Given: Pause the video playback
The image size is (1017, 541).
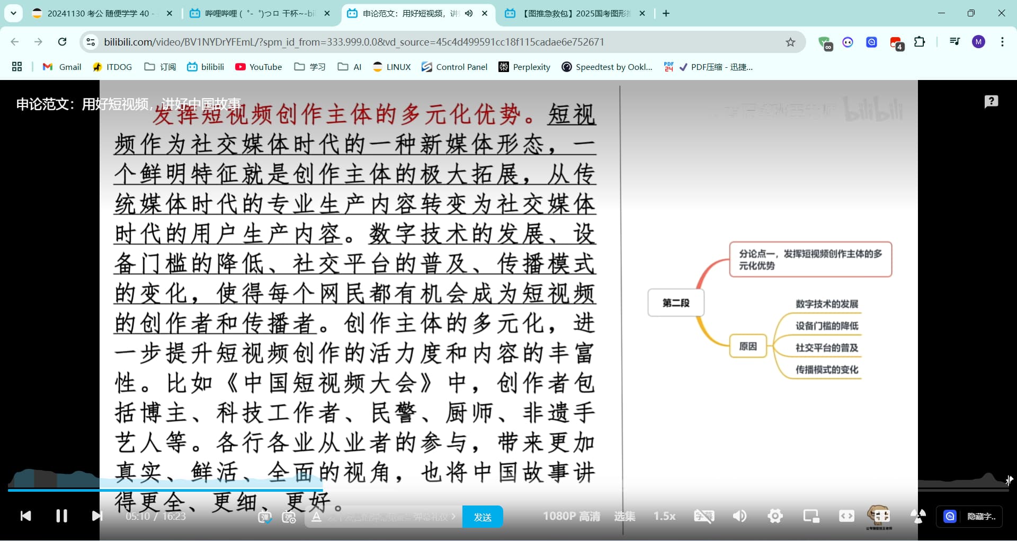Looking at the screenshot, I should click(x=61, y=516).
